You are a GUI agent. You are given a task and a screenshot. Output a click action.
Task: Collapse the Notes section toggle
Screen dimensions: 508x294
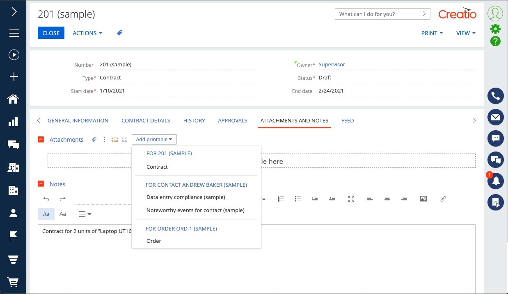[x=41, y=184]
